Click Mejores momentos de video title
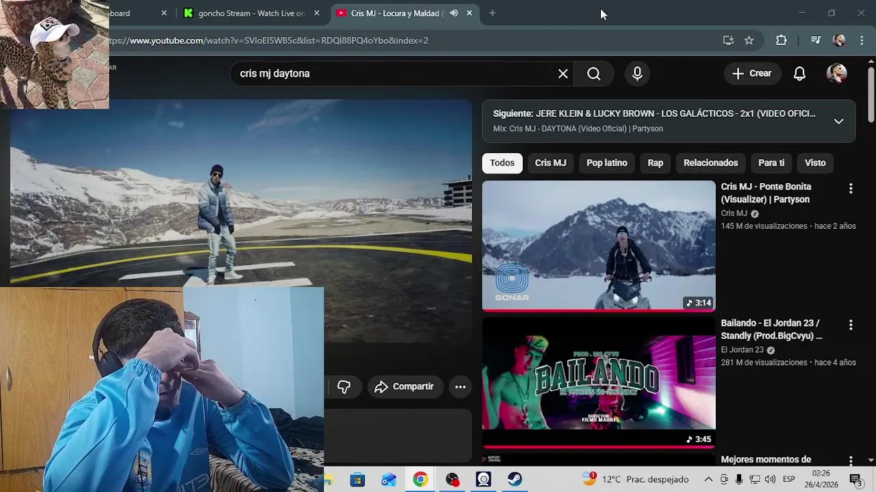876x492 pixels. point(766,460)
